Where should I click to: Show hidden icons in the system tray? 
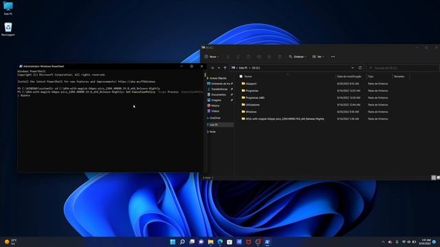click(x=384, y=242)
